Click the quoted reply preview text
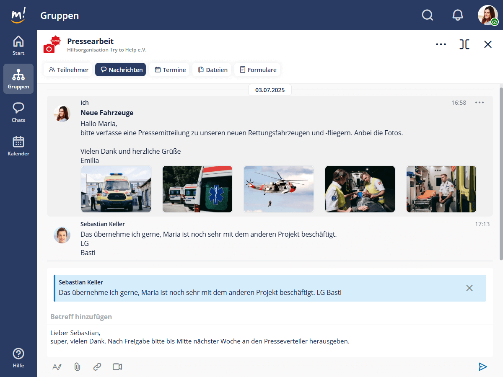 pos(200,292)
